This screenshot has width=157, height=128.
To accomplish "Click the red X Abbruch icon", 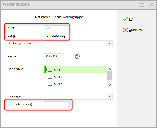I will point(125,30).
